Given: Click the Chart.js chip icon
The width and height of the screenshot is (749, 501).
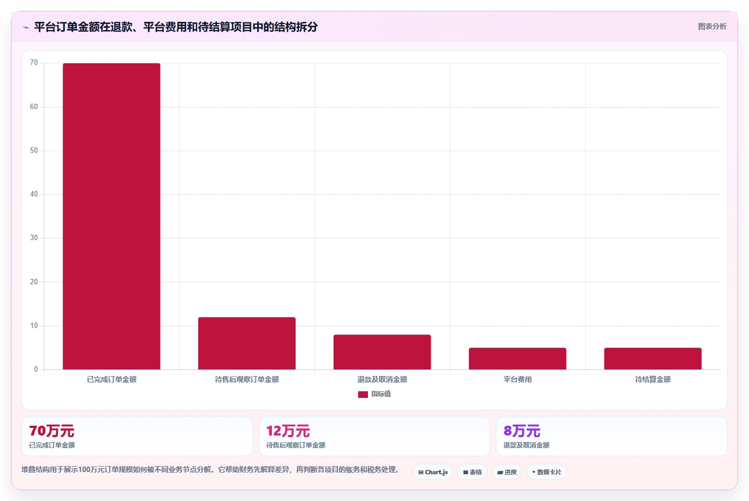Looking at the screenshot, I should coord(421,473).
